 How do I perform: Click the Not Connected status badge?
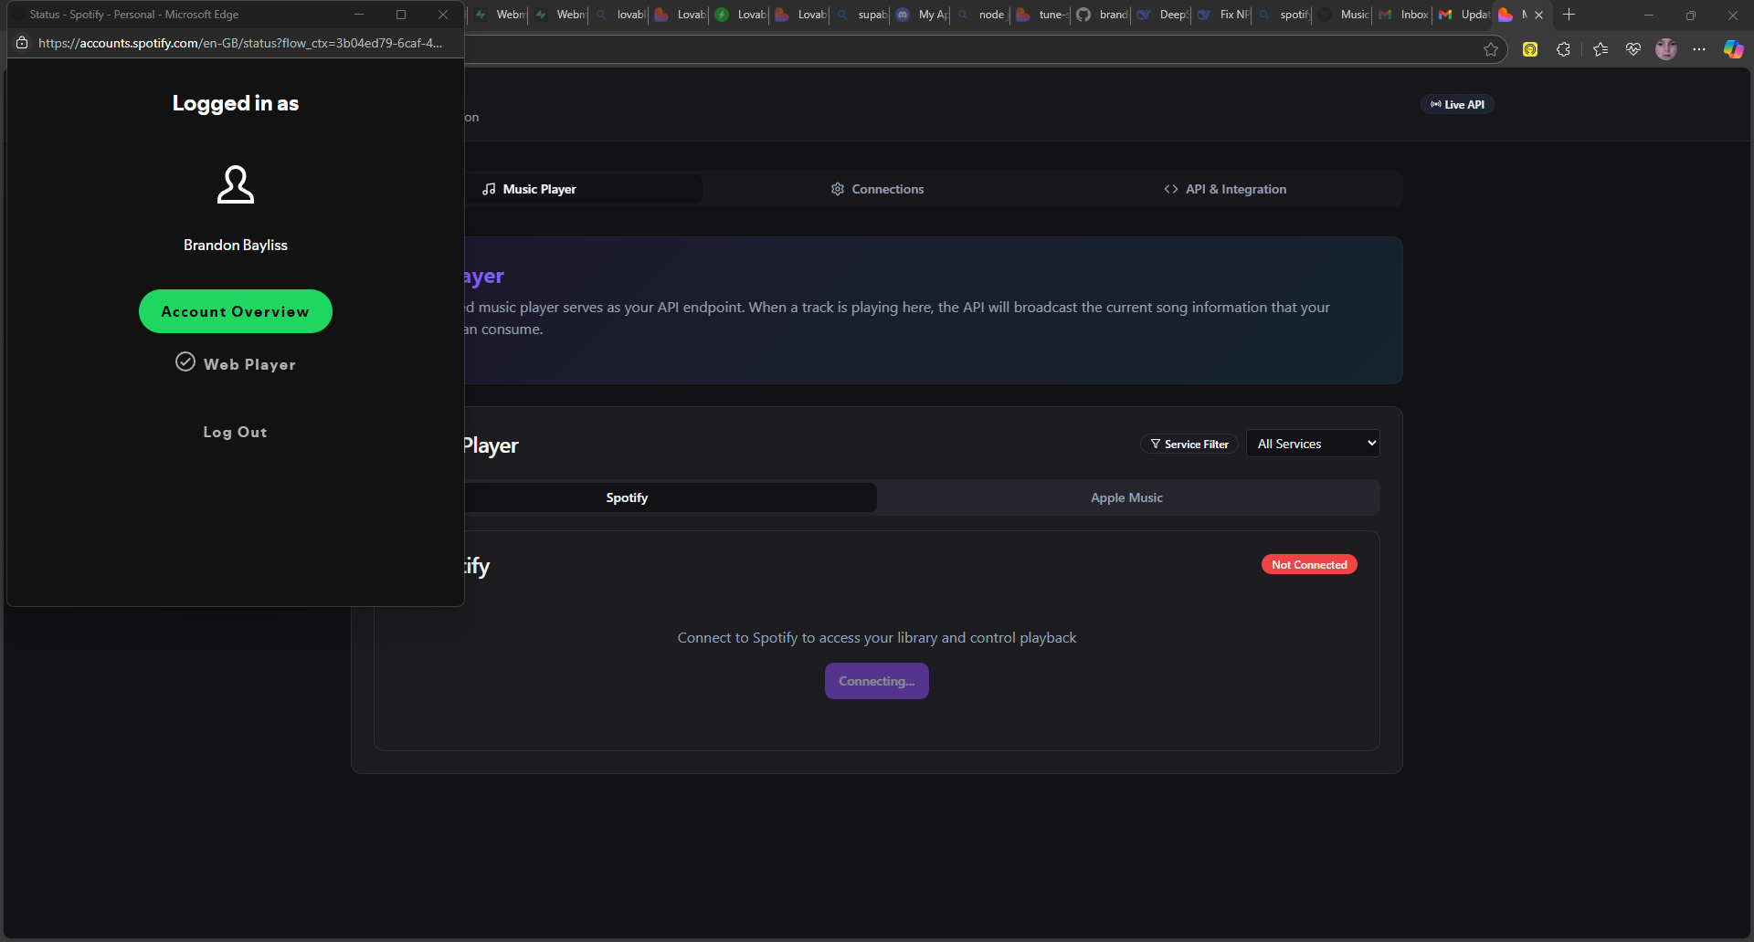(1309, 565)
